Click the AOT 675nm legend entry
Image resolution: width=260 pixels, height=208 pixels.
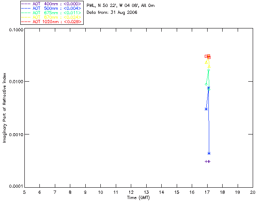click(52, 13)
